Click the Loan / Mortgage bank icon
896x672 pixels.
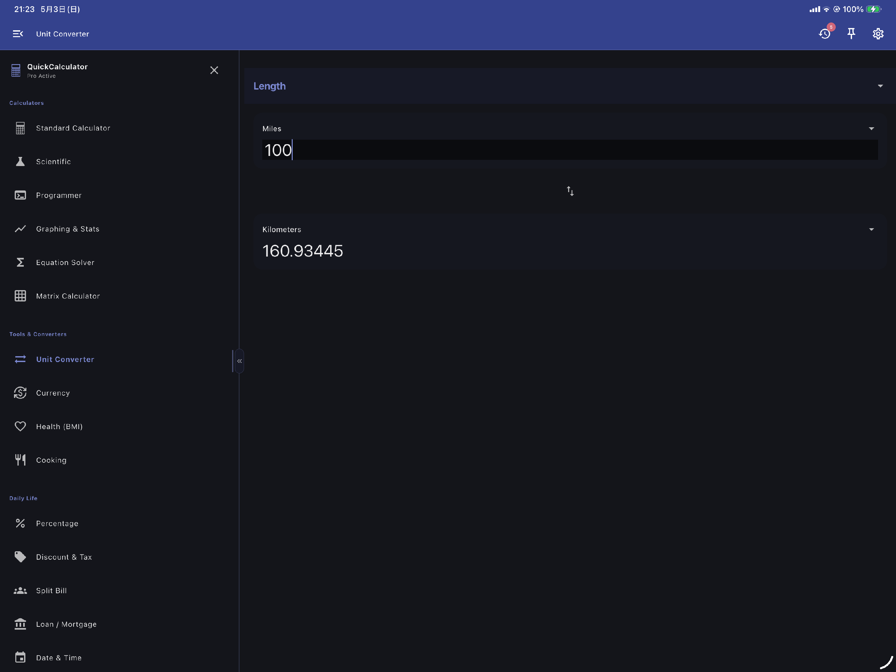point(20,624)
